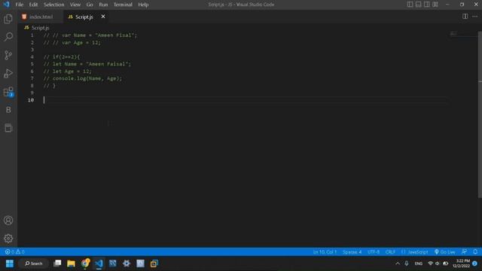Open Windows Start menu
The height and width of the screenshot is (271, 482).
coord(10,263)
